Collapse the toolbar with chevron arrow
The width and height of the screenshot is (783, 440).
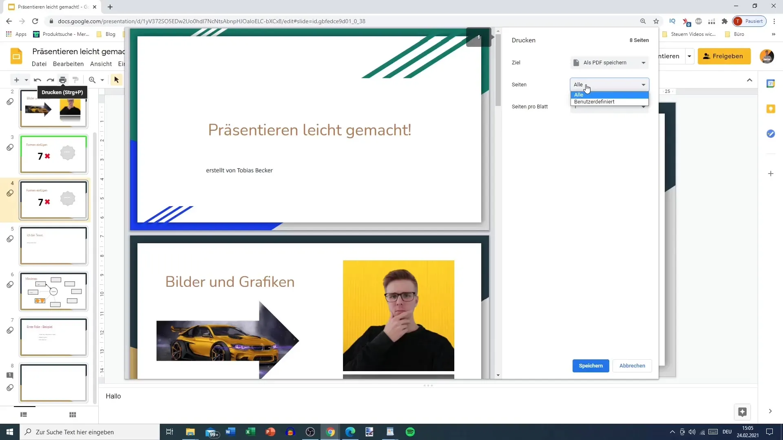pyautogui.click(x=750, y=80)
